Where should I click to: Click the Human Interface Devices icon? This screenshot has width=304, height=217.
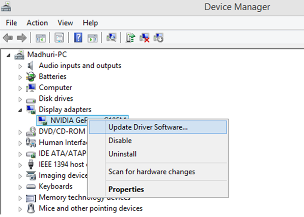(31, 142)
